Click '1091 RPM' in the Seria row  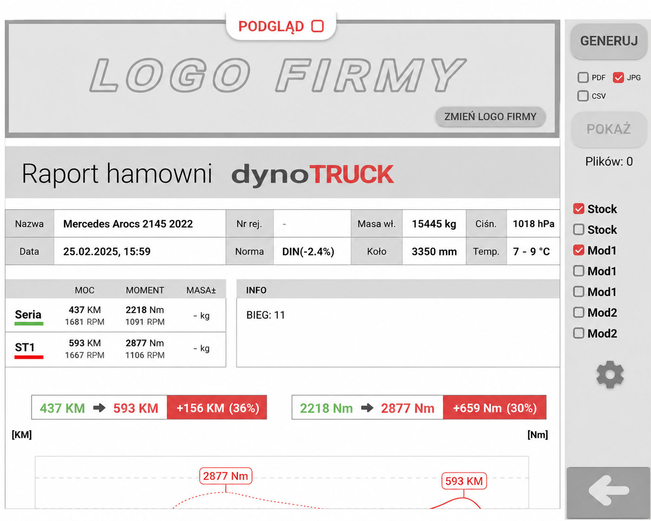pos(145,322)
